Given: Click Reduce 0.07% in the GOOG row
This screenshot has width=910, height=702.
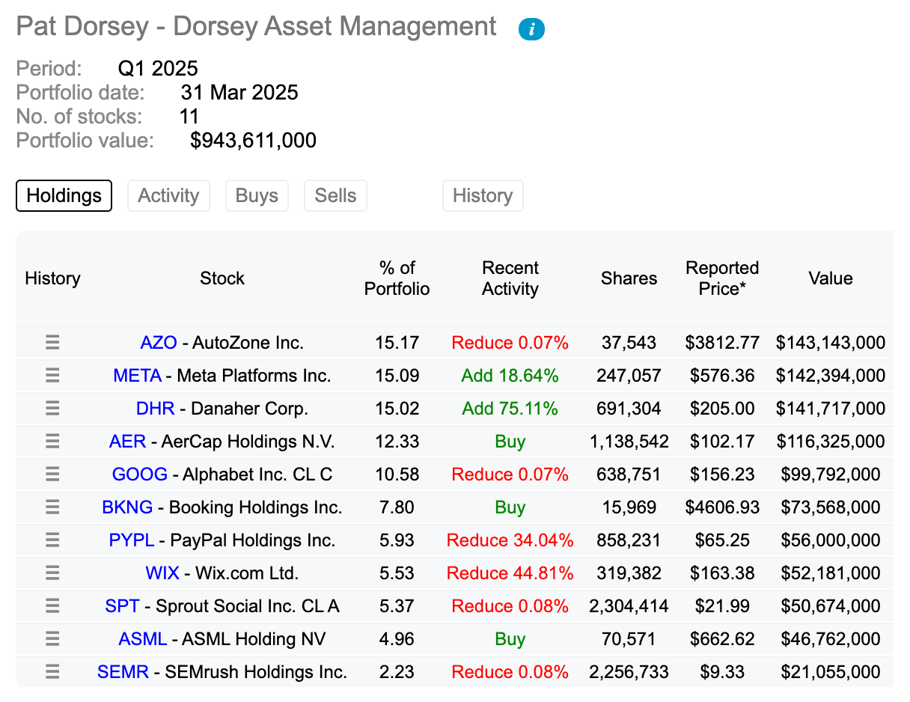Looking at the screenshot, I should 510,474.
